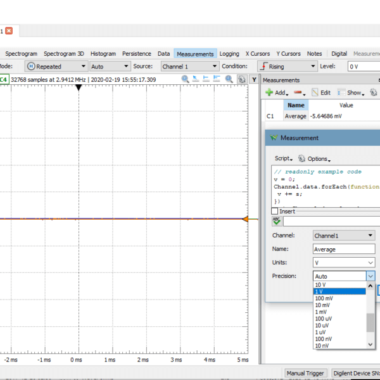Click the zoom magnifier icon in plot toolbar
The image size is (380, 380).
[x=229, y=79]
